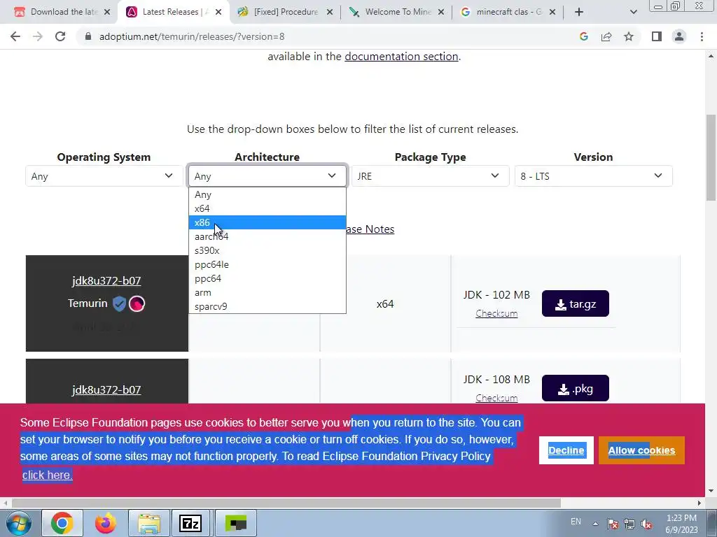Choose 'arm' architecture option

[267, 292]
